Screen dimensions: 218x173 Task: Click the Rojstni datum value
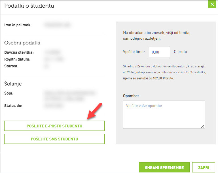54,59
